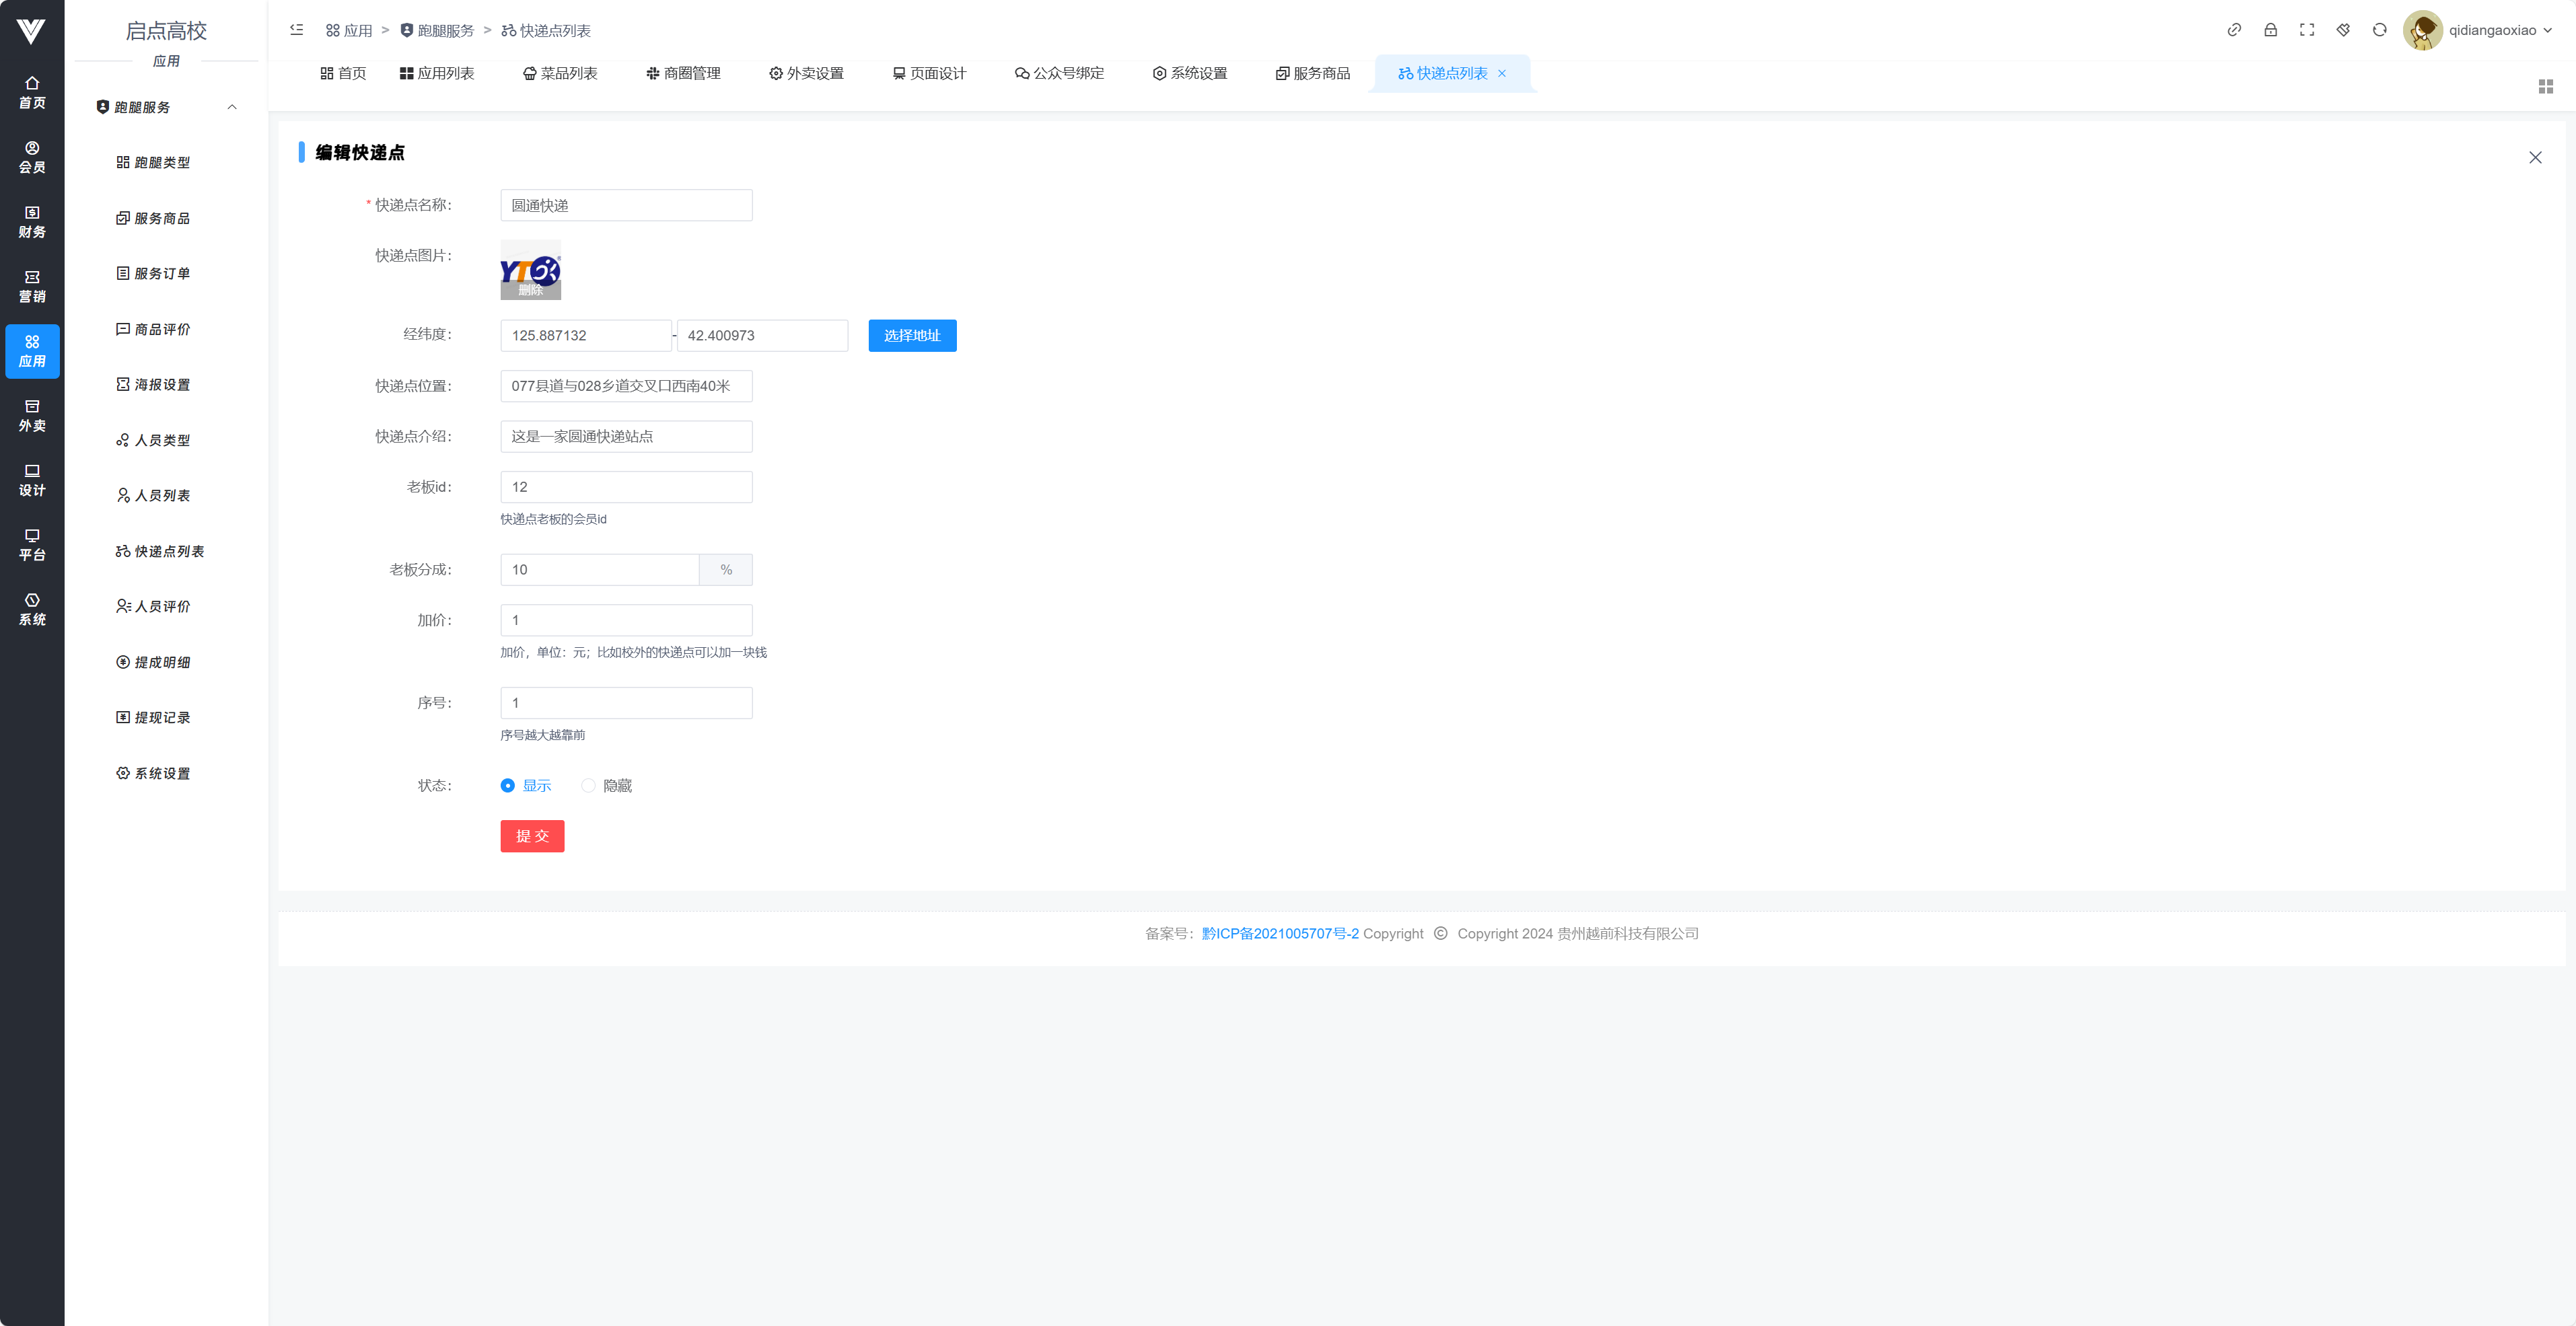Open the 黔ICP备2021005707号-2 link
2576x1326 pixels.
click(1280, 934)
